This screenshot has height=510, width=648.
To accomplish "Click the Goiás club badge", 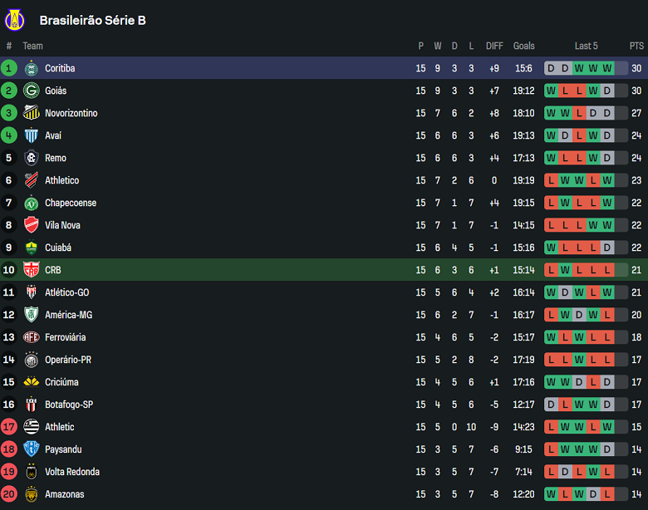I will [32, 91].
